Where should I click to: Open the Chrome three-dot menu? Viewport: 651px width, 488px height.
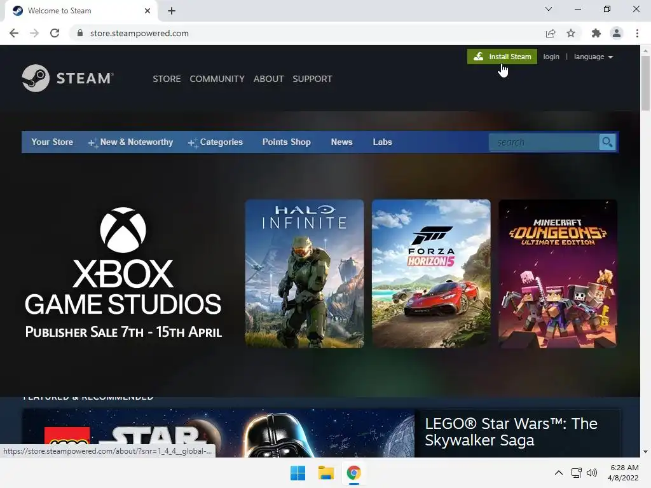click(x=637, y=33)
